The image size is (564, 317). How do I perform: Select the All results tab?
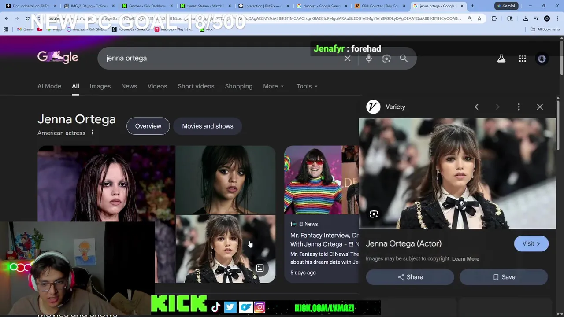point(75,86)
